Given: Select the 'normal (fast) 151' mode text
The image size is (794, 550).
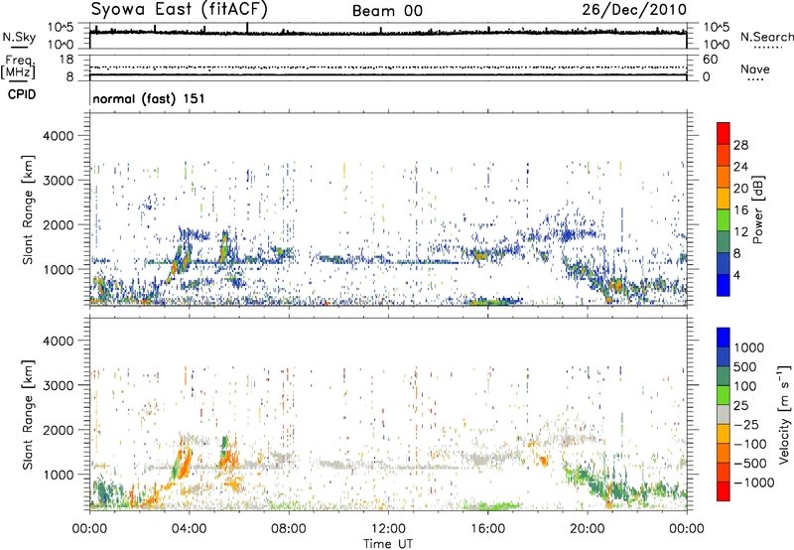Looking at the screenshot, I should [x=149, y=98].
